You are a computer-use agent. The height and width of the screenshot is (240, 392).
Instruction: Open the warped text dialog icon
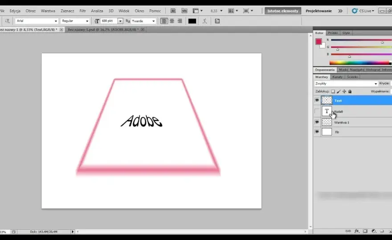pyautogui.click(x=205, y=21)
